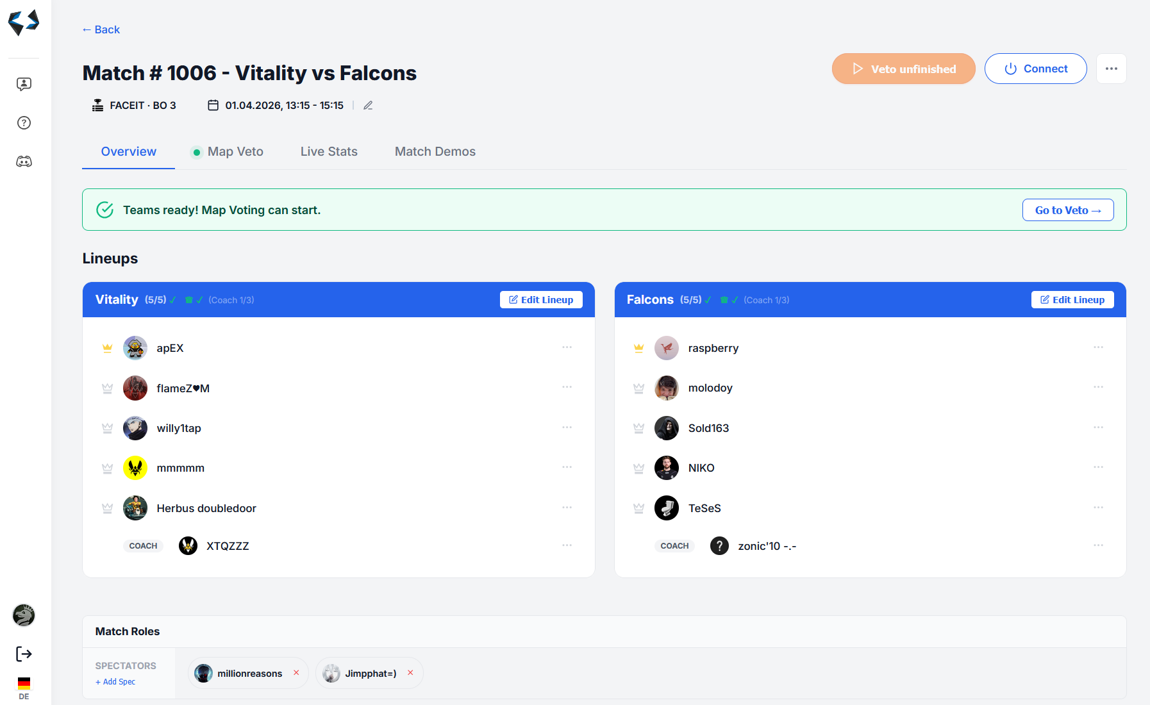Set willy1tap as captain with crown
The image size is (1150, 705).
tap(107, 428)
